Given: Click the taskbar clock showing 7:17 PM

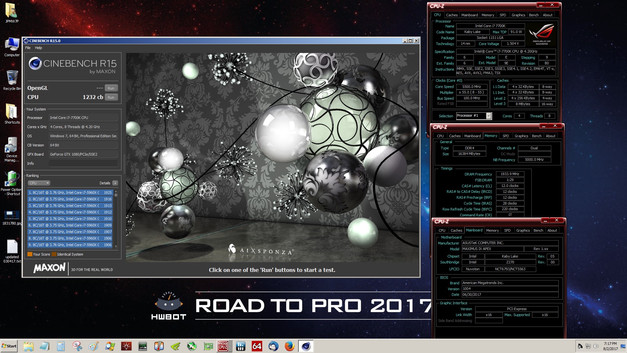Looking at the screenshot, I should point(610,346).
